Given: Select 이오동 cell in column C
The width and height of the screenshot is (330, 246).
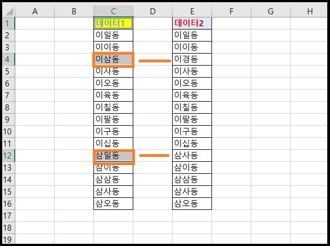Looking at the screenshot, I should coord(114,84).
